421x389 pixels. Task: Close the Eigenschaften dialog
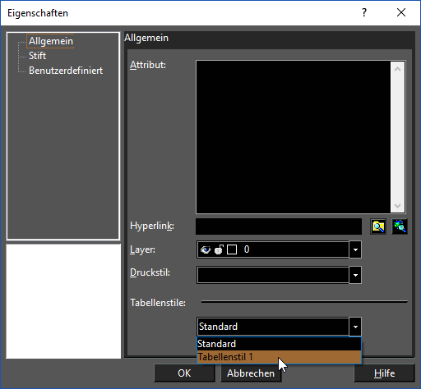[x=401, y=12]
